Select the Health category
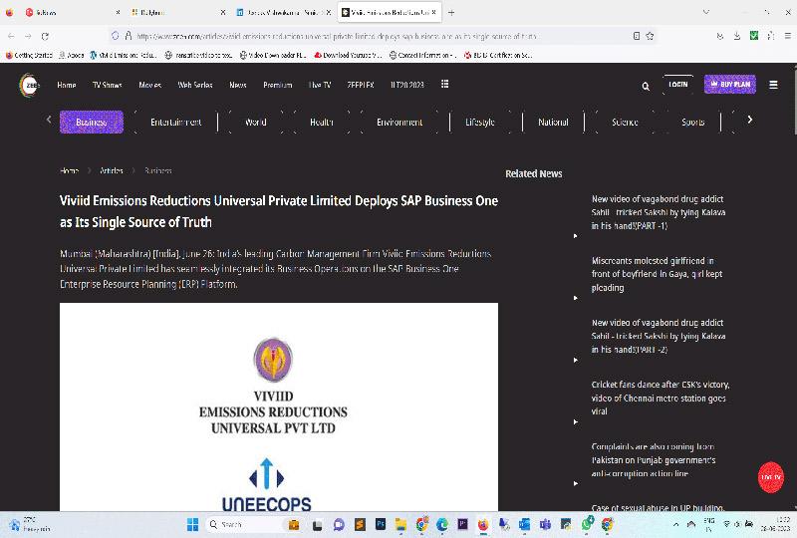The height and width of the screenshot is (538, 797). click(x=322, y=122)
